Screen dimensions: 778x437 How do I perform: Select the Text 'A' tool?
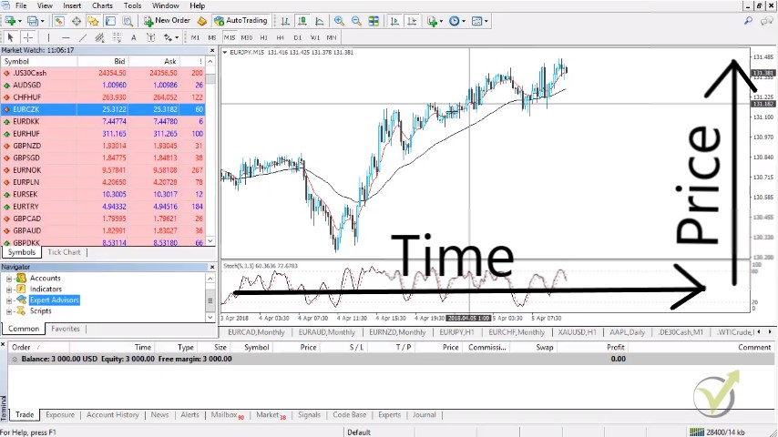134,37
